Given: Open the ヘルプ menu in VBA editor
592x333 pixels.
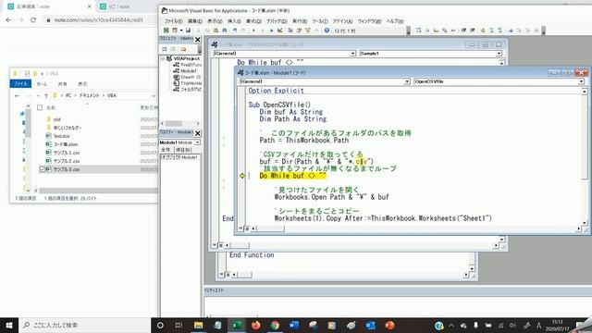Looking at the screenshot, I should coord(395,21).
